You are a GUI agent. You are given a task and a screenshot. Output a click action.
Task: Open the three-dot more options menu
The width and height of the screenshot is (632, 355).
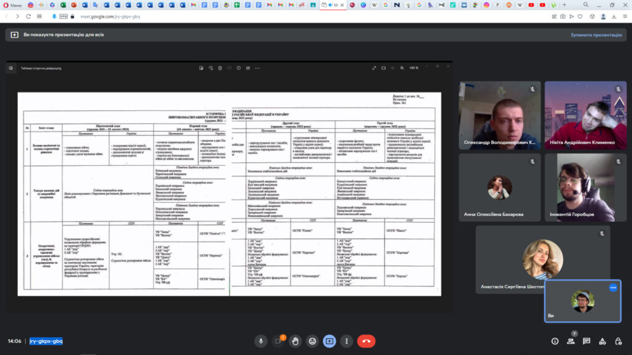pos(347,341)
